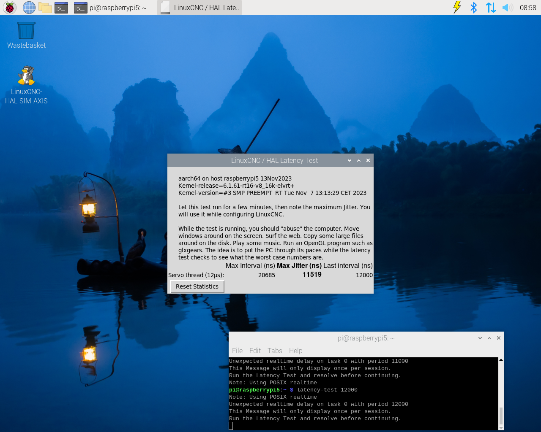This screenshot has width=541, height=432.
Task: Click the terminal scrollbar up arrow
Action: [501, 360]
